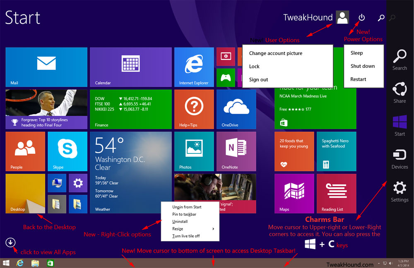Open the Reading List tile
The height and width of the screenshot is (268, 414).
[337, 194]
